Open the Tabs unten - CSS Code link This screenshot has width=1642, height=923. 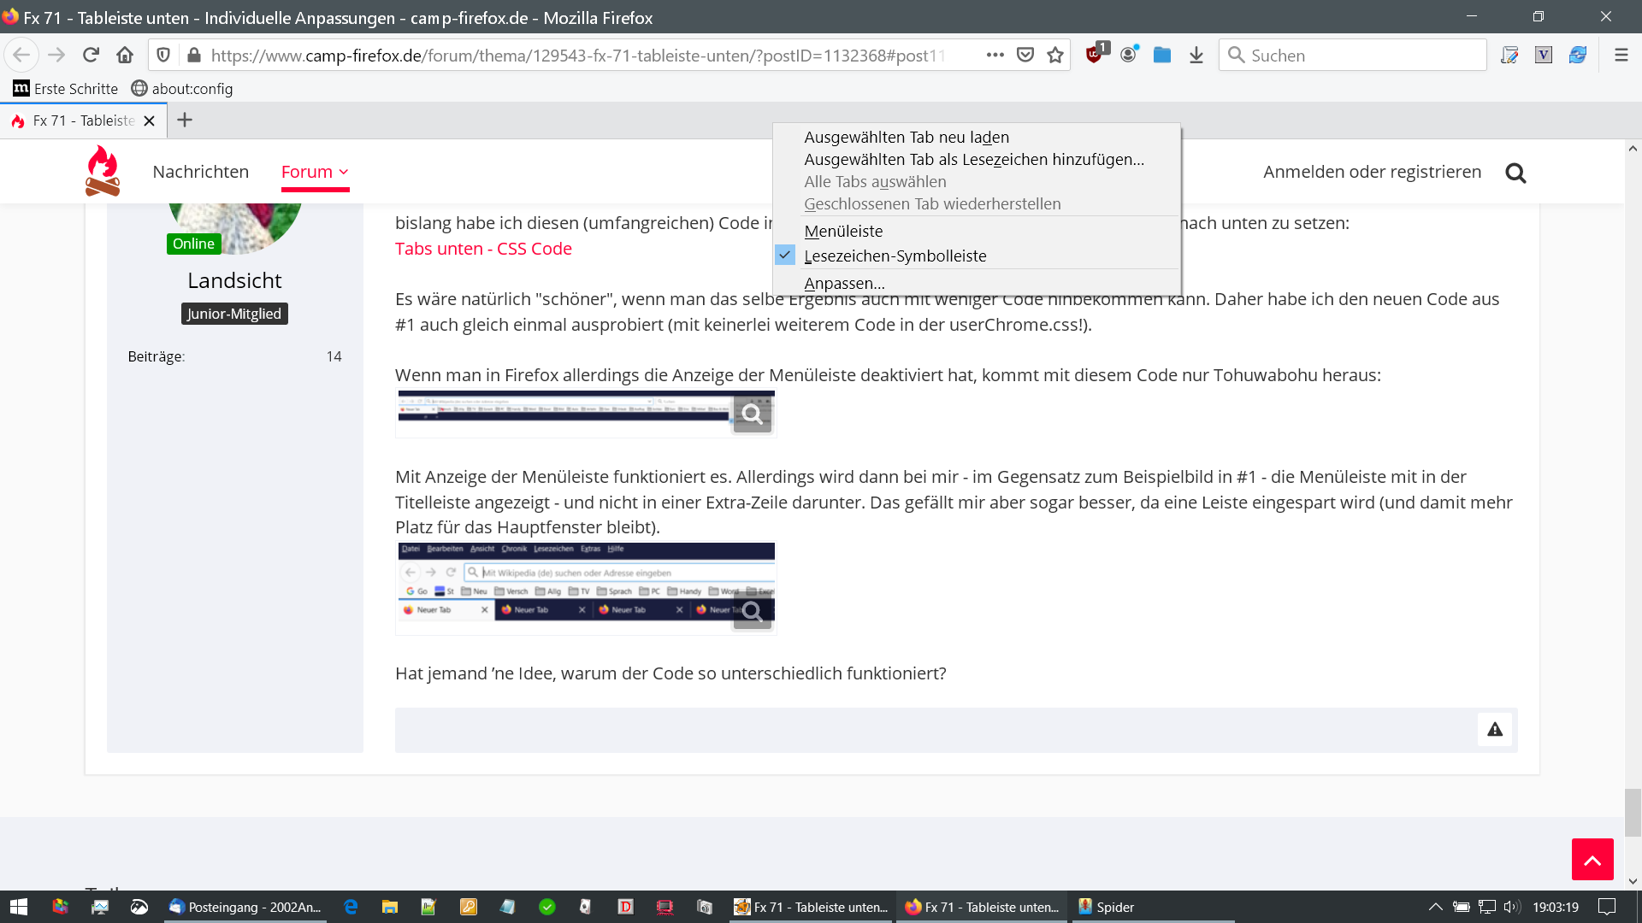click(x=483, y=249)
